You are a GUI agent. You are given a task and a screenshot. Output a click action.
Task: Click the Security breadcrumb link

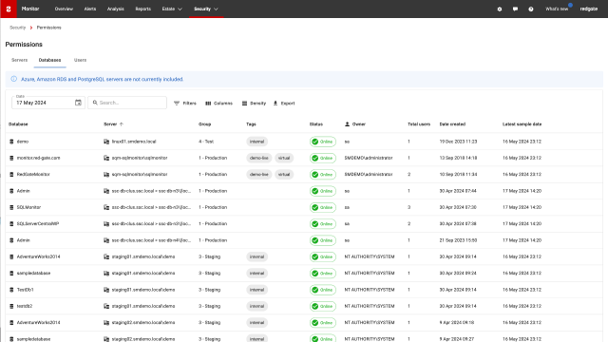point(17,28)
